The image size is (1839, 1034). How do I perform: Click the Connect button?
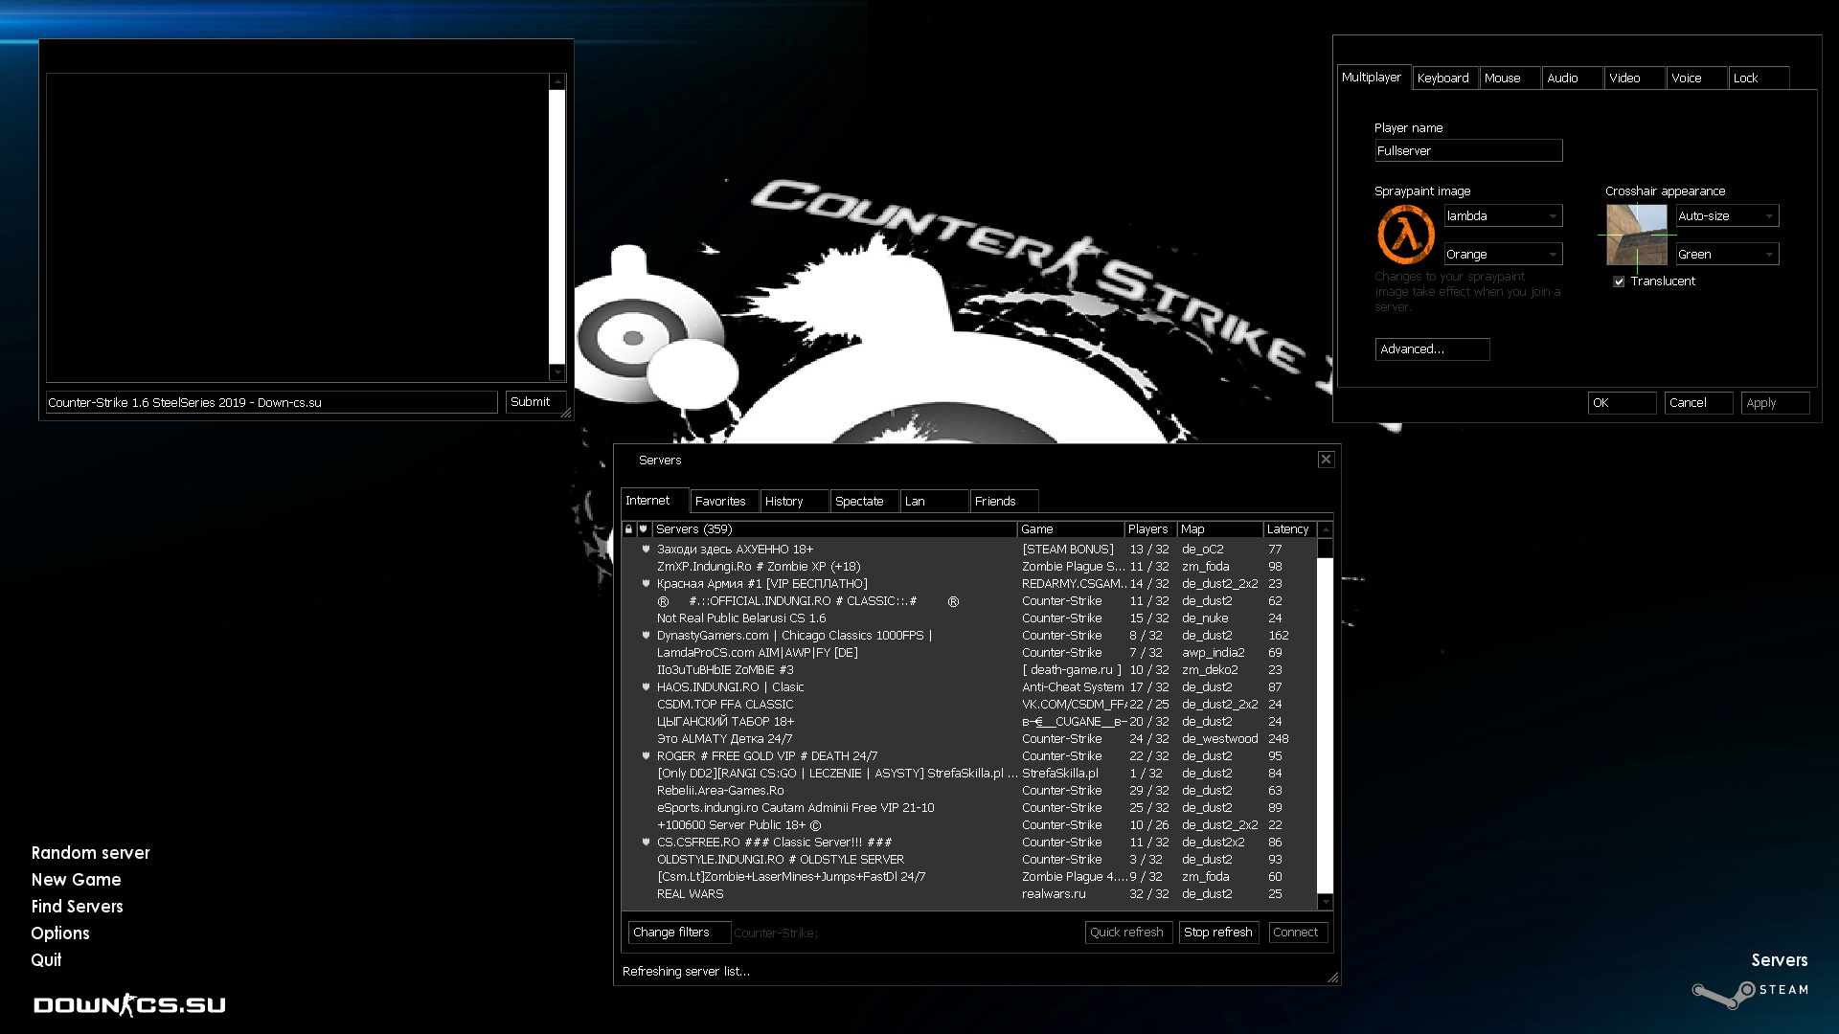coord(1297,932)
